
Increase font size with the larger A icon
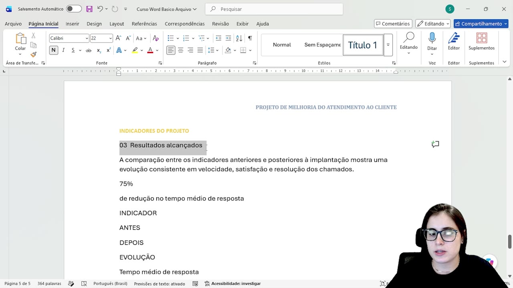tap(118, 38)
